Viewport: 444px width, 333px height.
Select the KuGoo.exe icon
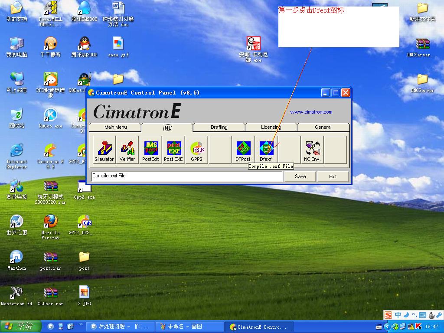[x=50, y=118]
